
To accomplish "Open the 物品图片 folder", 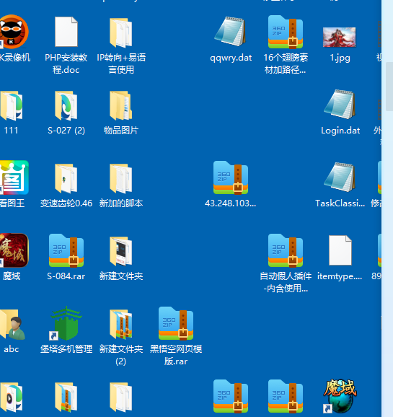I will coord(121,105).
